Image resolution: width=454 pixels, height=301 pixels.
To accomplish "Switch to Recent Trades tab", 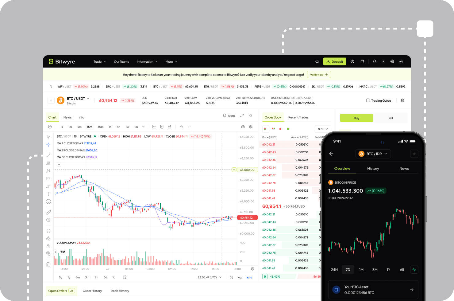I will pyautogui.click(x=298, y=117).
